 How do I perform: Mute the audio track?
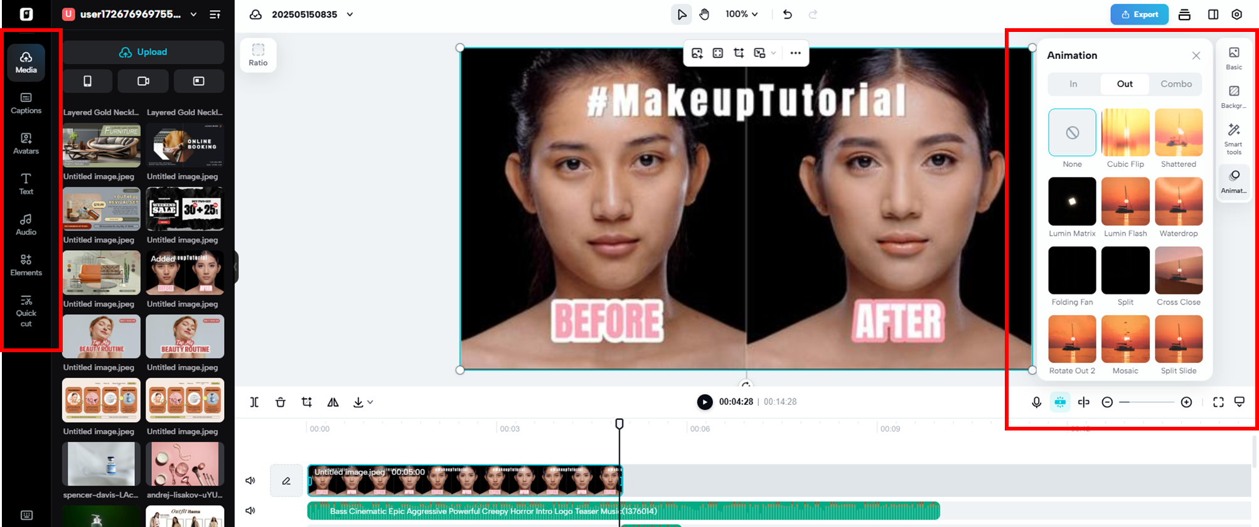250,511
